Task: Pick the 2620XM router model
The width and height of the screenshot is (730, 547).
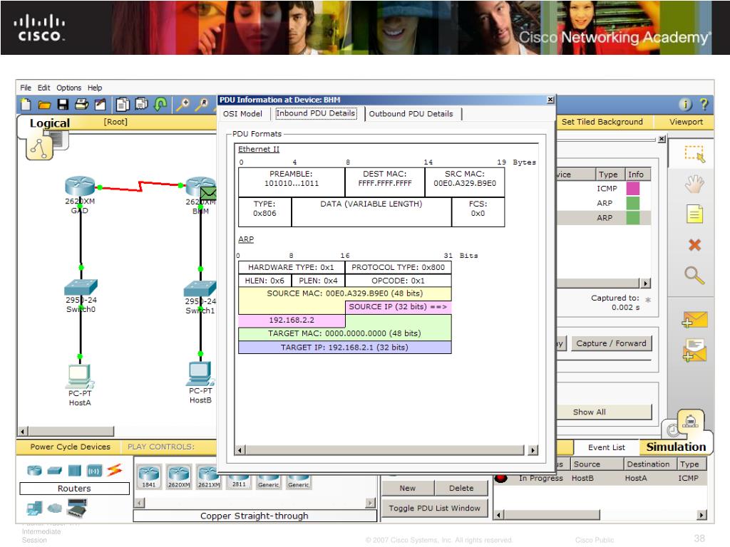Action: click(179, 476)
